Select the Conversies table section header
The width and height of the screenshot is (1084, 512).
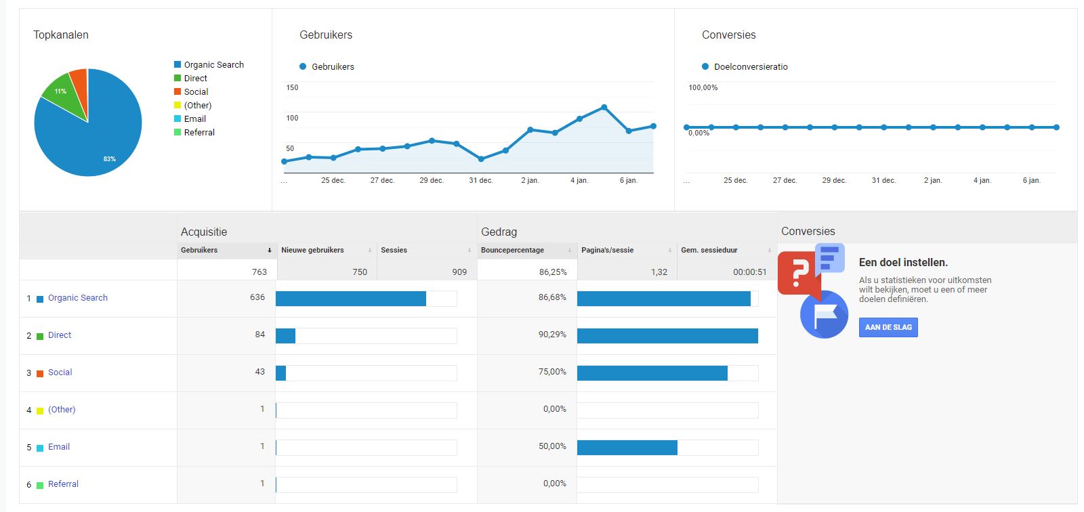pyautogui.click(x=808, y=231)
